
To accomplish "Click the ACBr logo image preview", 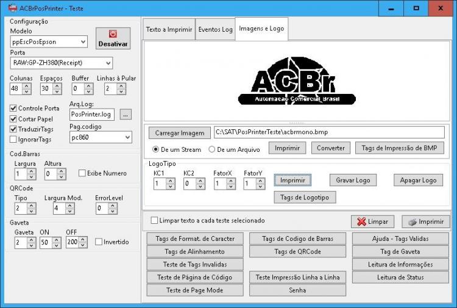I will (297, 81).
